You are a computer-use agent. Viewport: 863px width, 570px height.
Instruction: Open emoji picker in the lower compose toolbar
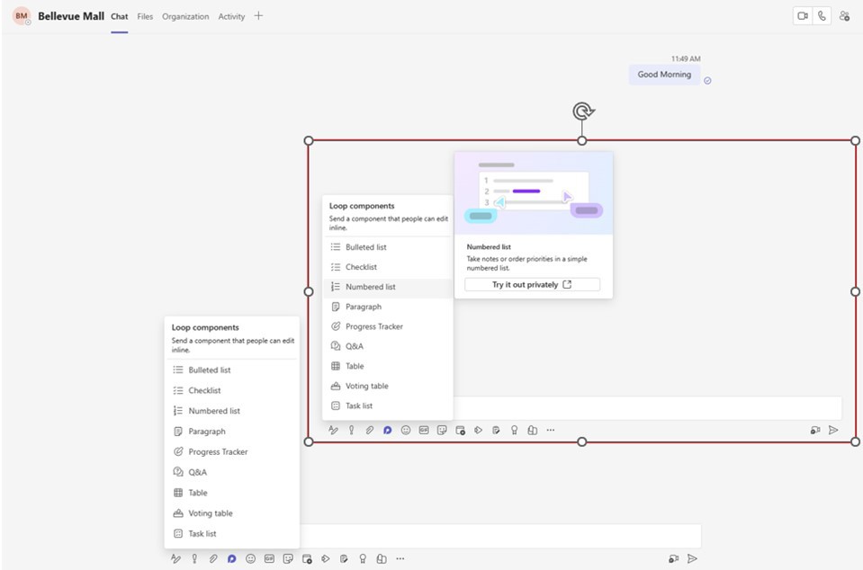pos(250,558)
